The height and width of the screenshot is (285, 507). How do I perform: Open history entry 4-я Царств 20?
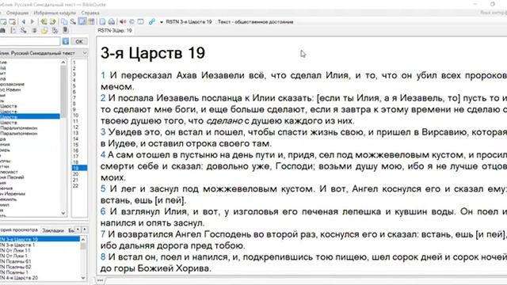coord(19,278)
